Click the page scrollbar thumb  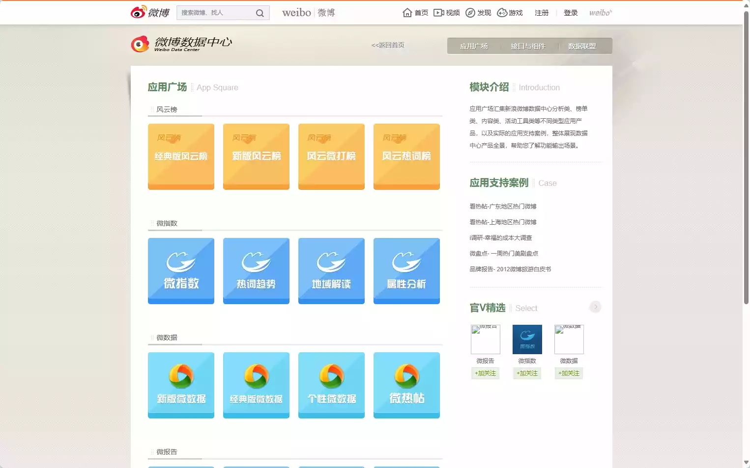tap(746, 157)
